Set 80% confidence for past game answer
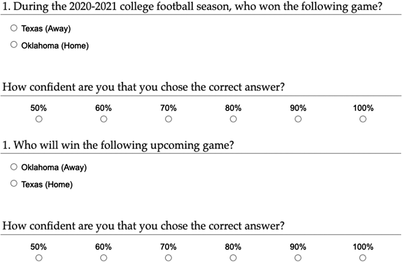This screenshot has height=262, width=402. click(x=233, y=119)
